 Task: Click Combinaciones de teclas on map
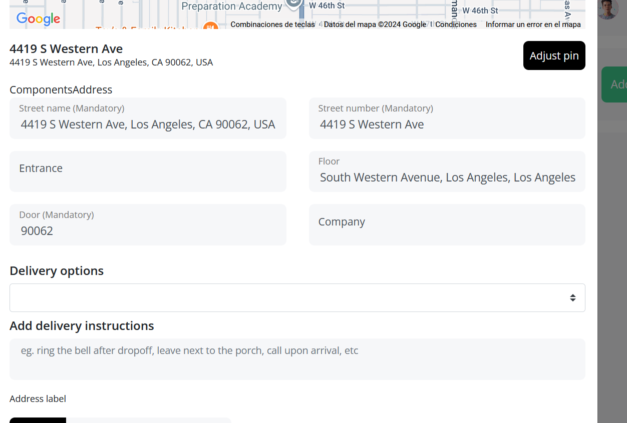pyautogui.click(x=272, y=24)
